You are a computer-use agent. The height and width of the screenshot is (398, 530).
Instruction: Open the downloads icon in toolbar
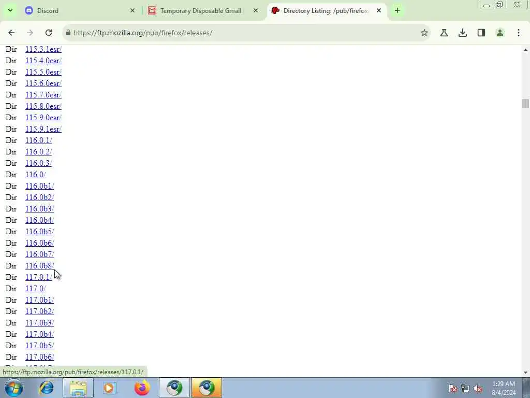463,33
